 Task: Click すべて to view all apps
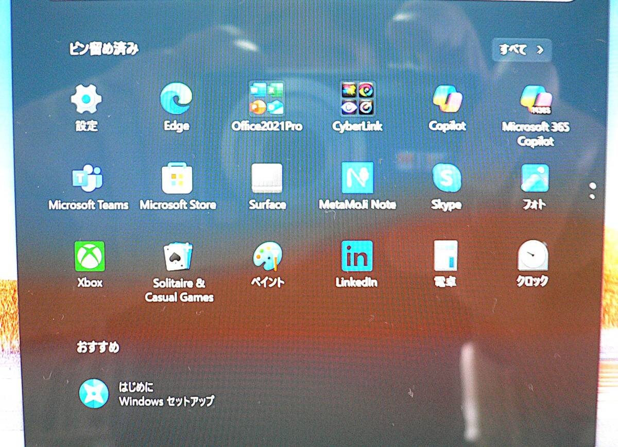pos(521,49)
